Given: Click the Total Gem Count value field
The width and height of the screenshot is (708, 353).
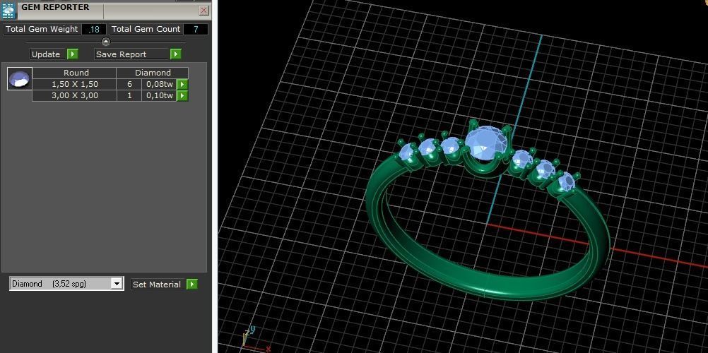Looking at the screenshot, I should coord(196,30).
